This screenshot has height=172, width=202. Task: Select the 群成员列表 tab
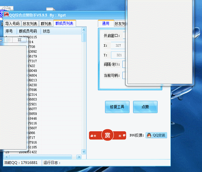tap(64, 23)
